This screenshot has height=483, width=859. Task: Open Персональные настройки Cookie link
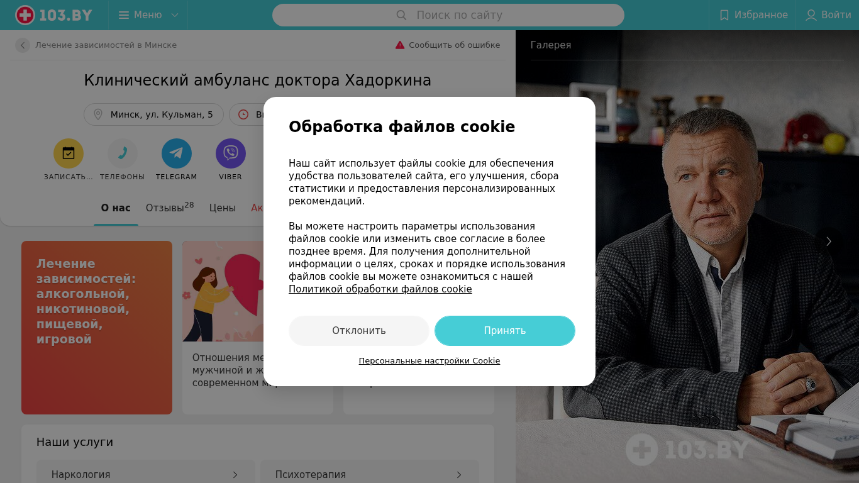(x=429, y=361)
